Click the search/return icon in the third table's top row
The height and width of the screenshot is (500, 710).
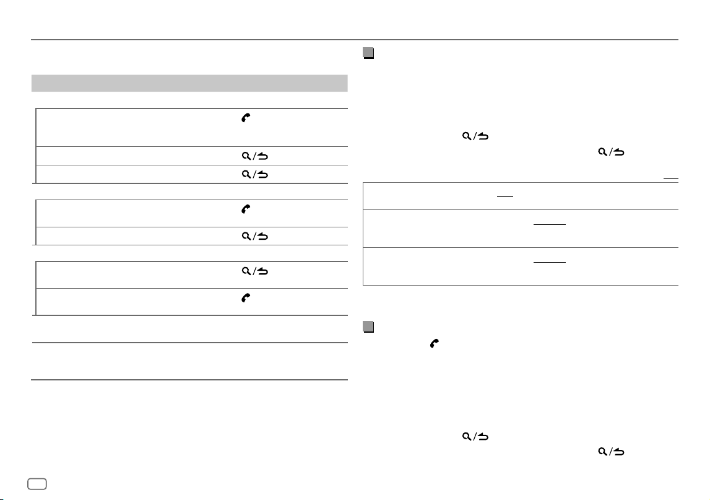pyautogui.click(x=255, y=271)
